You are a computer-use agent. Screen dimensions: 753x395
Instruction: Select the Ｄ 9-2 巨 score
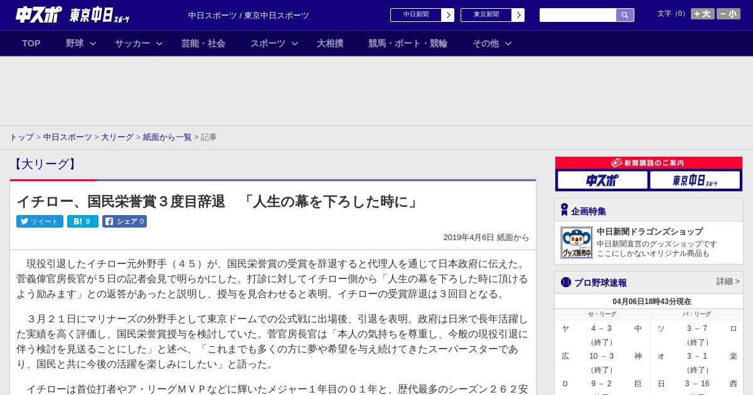602,384
